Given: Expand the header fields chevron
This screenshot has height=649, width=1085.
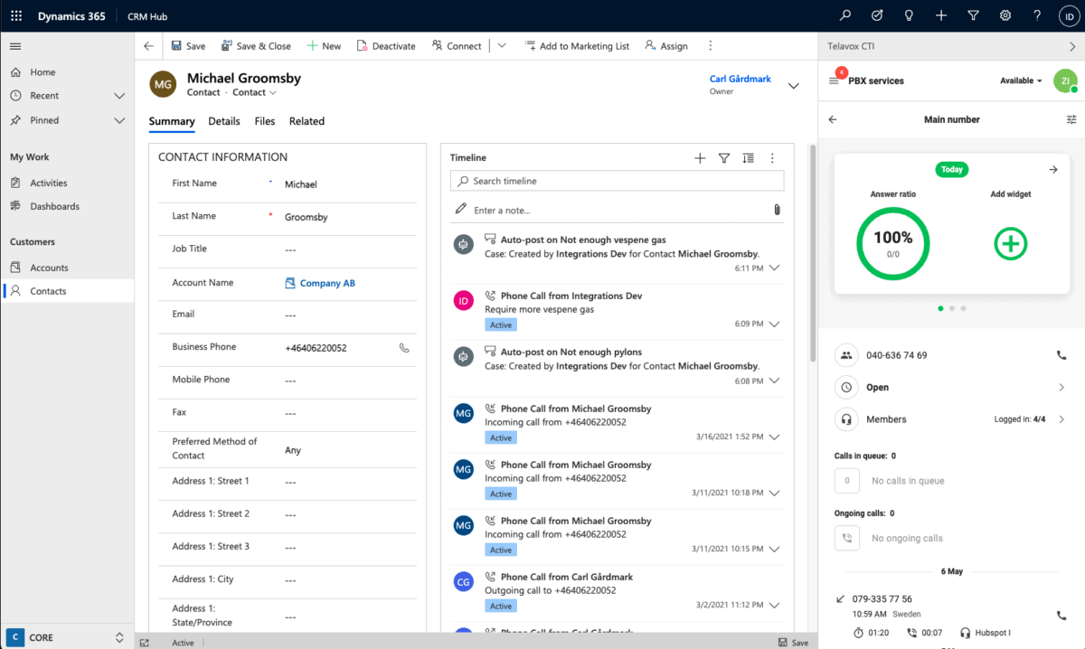Looking at the screenshot, I should click(794, 86).
